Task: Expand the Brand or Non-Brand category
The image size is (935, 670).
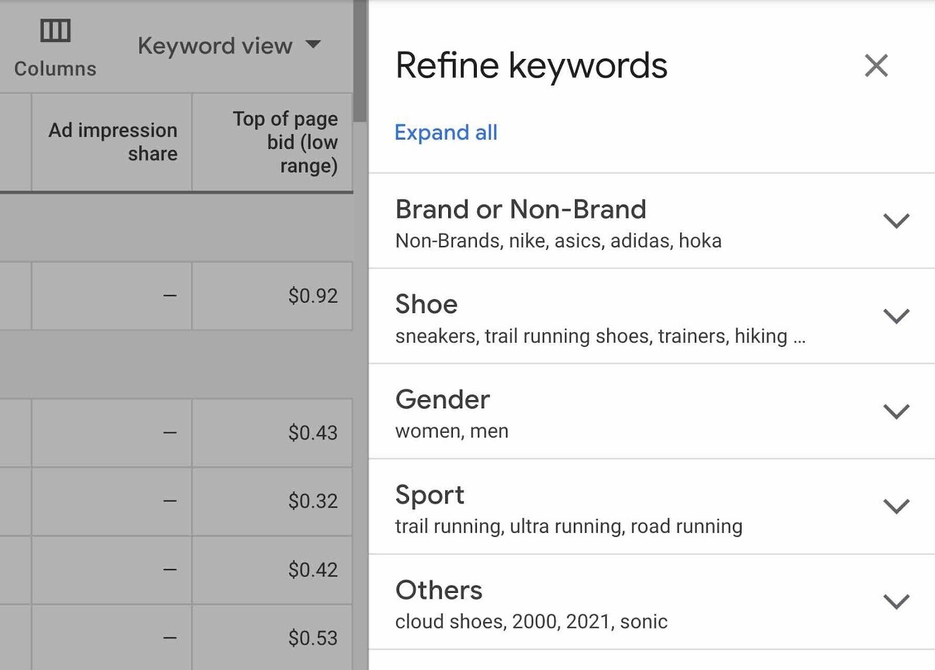Action: click(521, 209)
